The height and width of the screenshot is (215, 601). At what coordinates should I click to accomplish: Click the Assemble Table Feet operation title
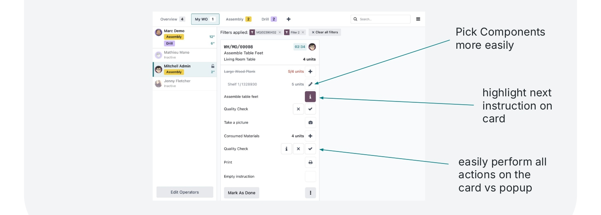point(244,53)
